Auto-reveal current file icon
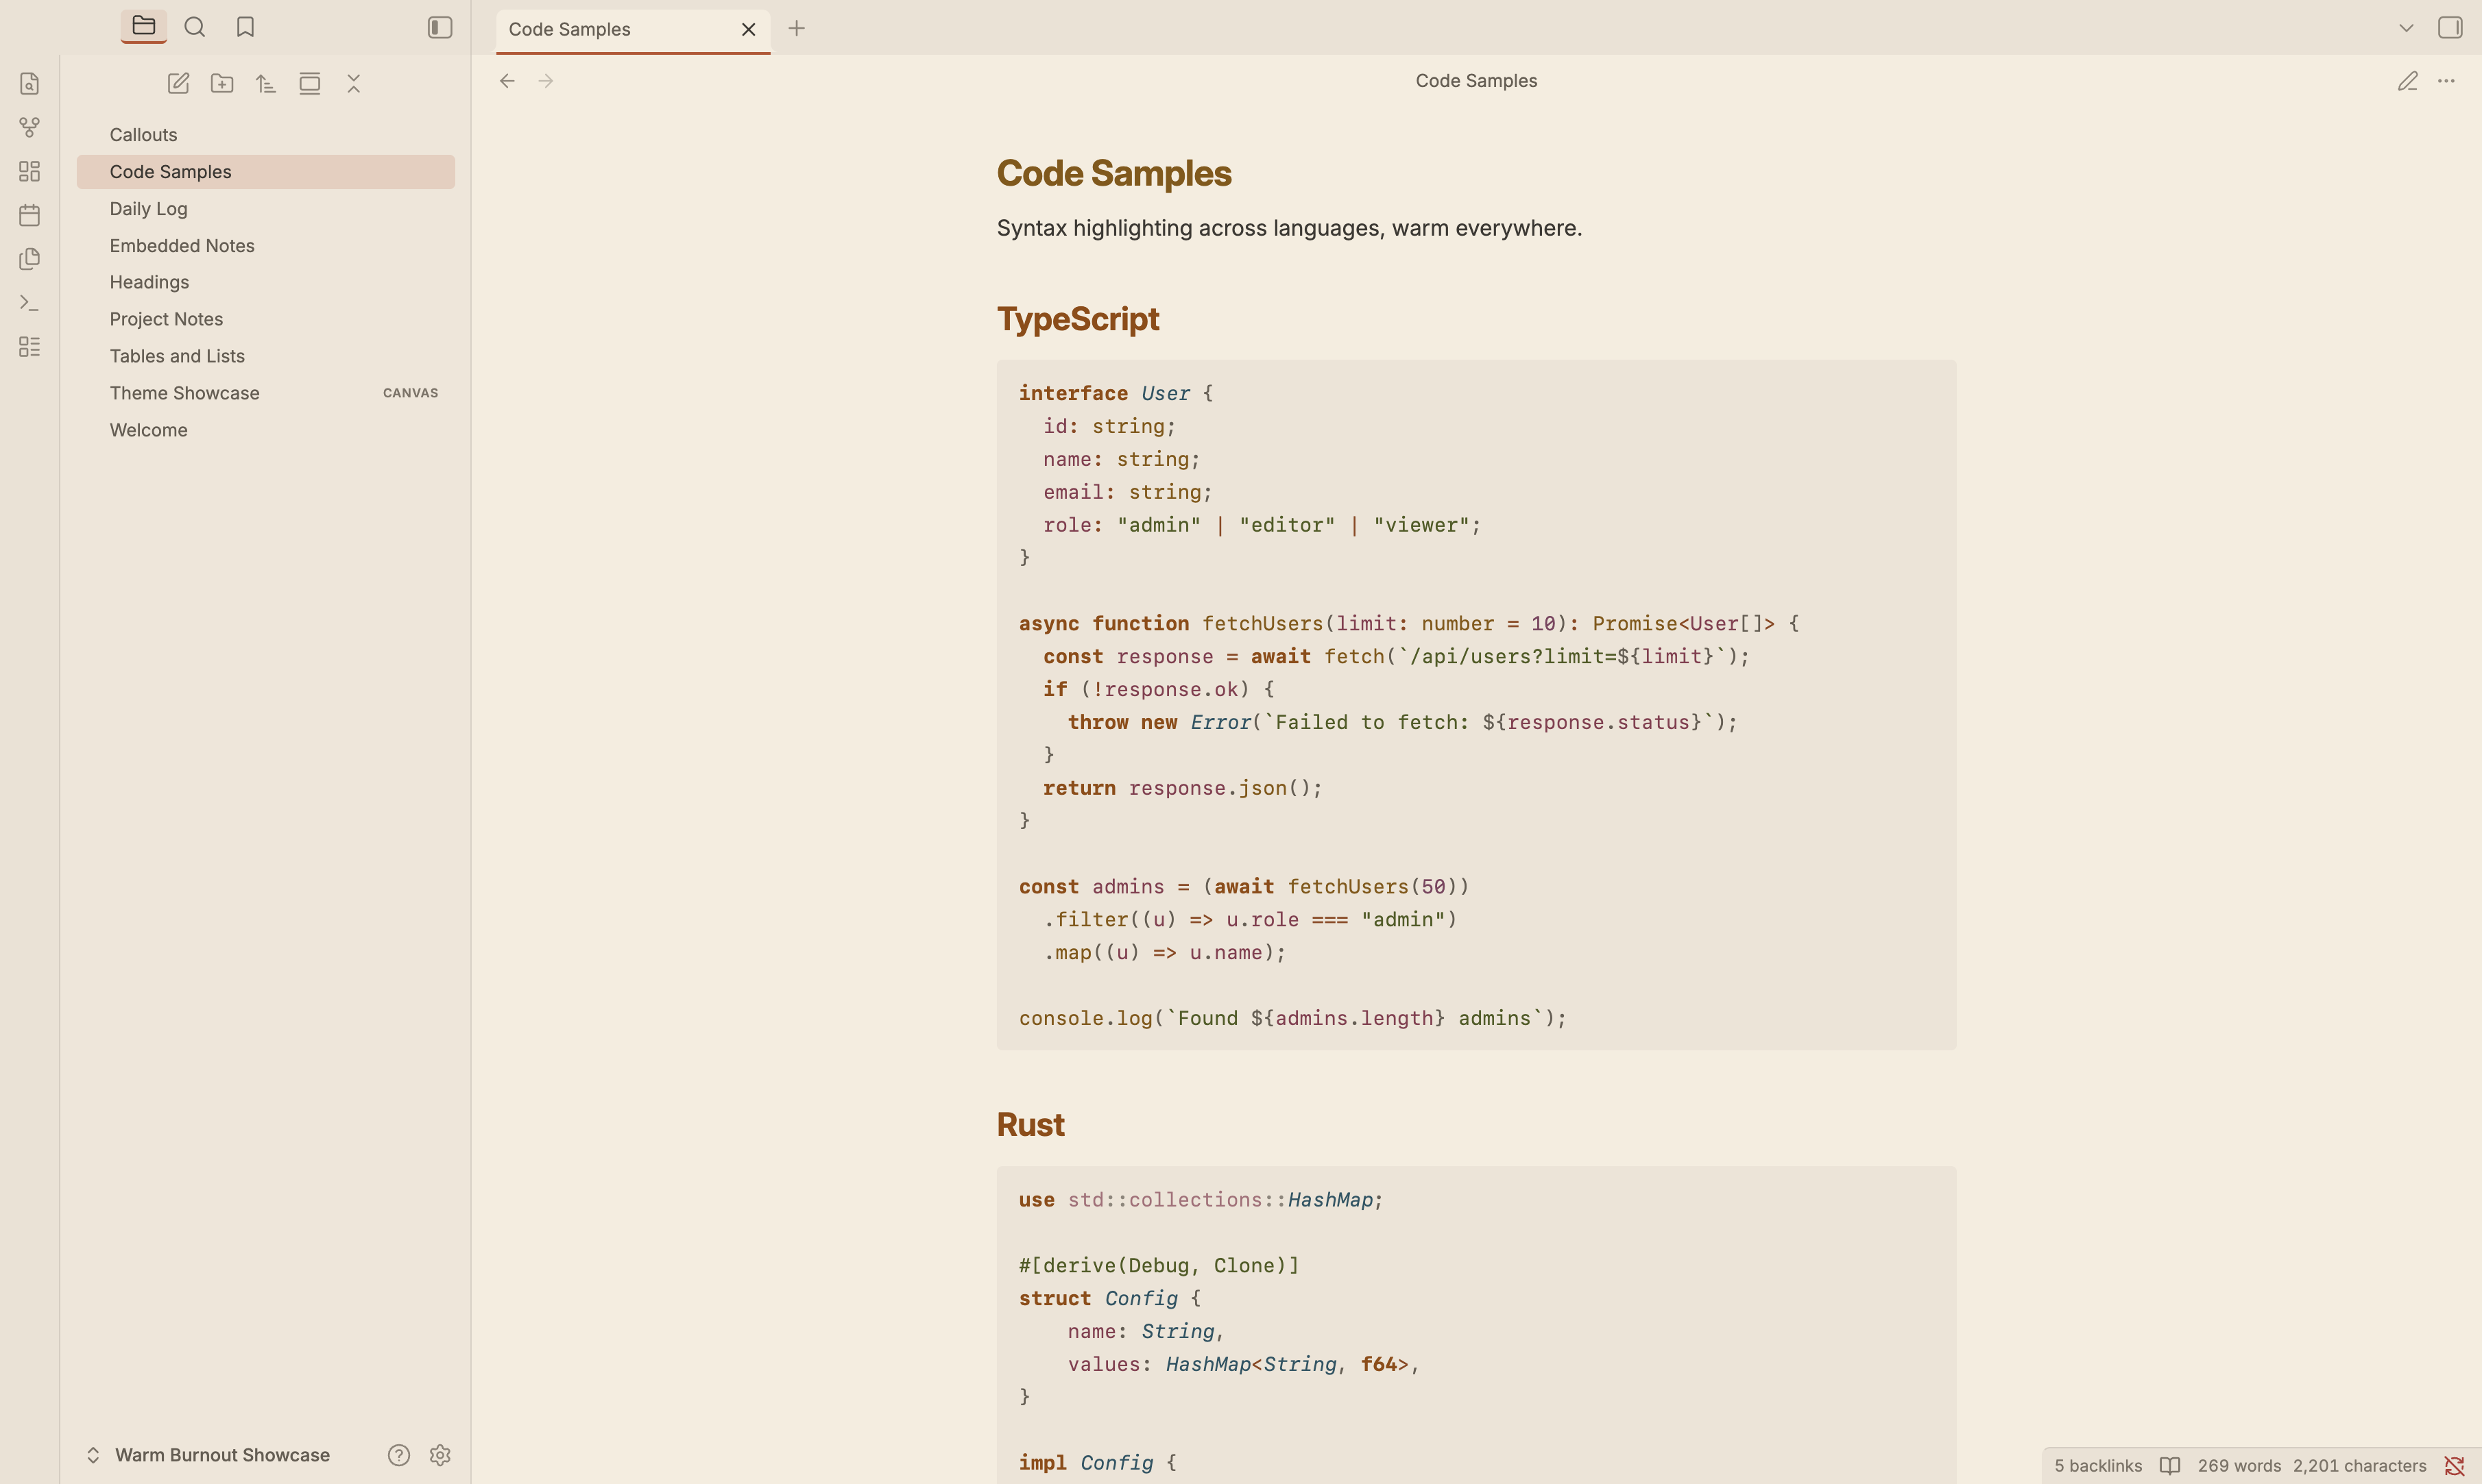The width and height of the screenshot is (2482, 1484). [310, 83]
